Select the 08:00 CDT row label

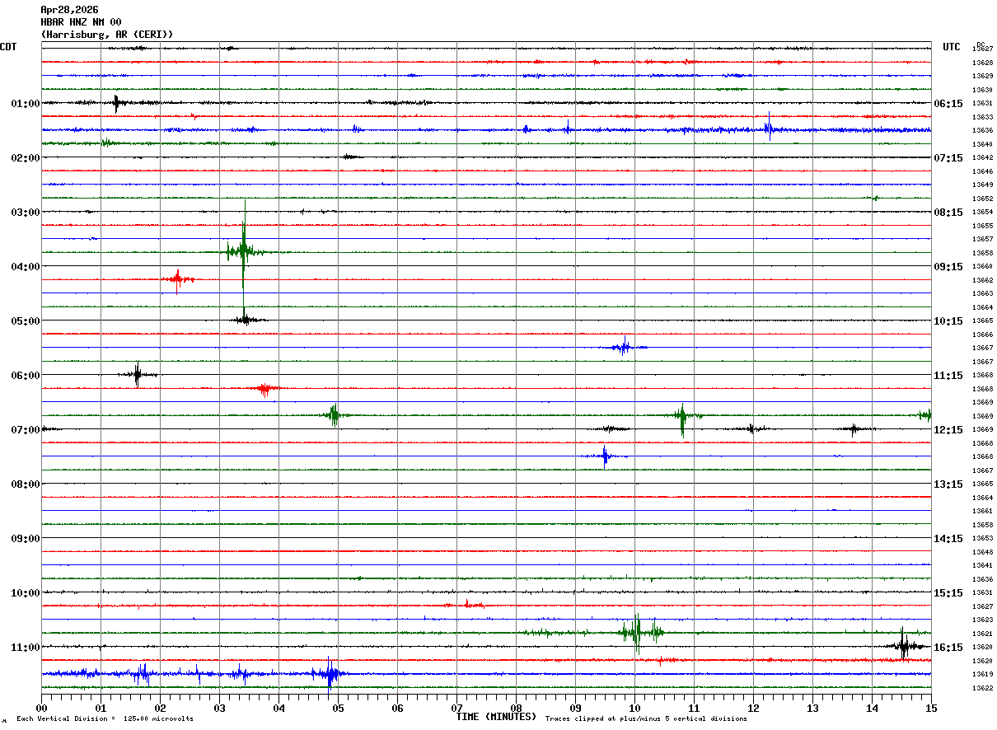(26, 484)
